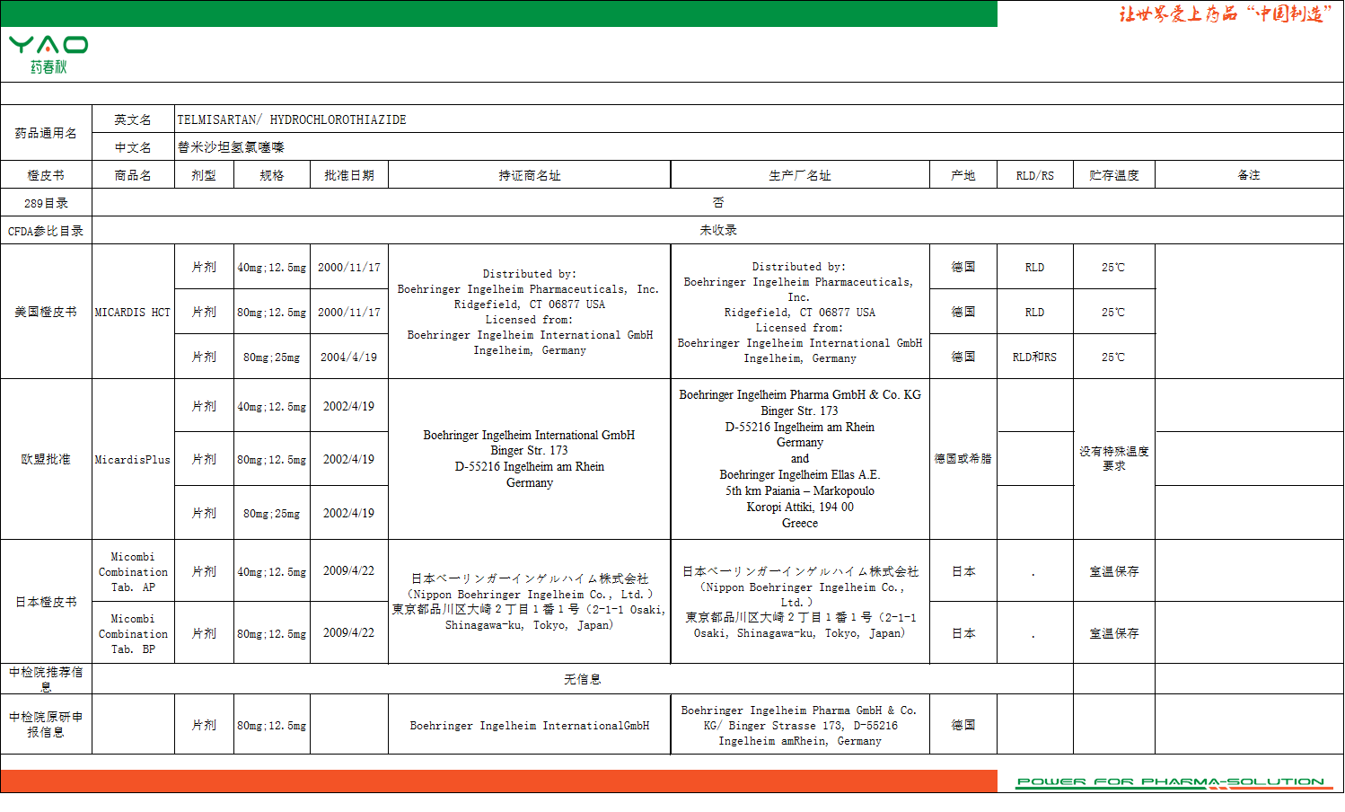Select the "药品通用名" cell

coord(46,133)
